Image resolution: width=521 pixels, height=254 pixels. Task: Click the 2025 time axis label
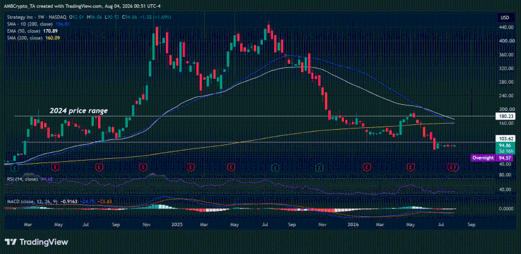coord(177,225)
